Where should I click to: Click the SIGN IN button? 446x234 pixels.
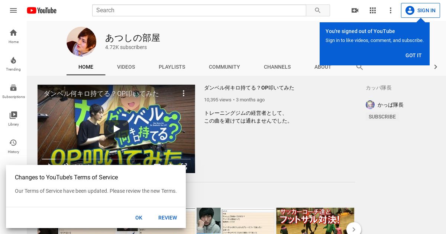coord(420,10)
